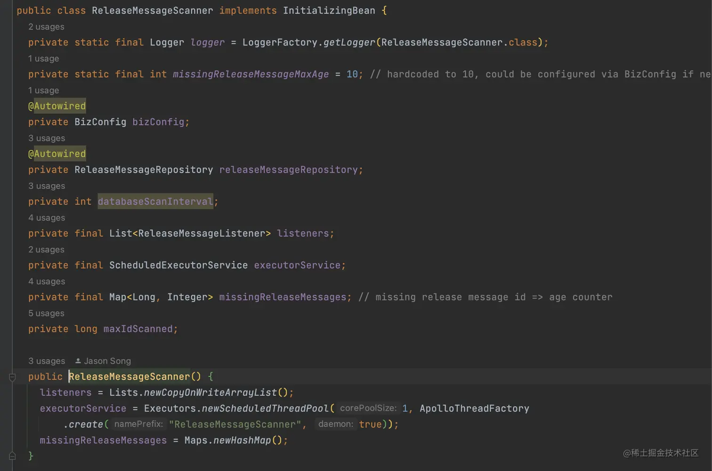
Task: Click the ApolloThreadFactory class reference
Action: pos(474,409)
